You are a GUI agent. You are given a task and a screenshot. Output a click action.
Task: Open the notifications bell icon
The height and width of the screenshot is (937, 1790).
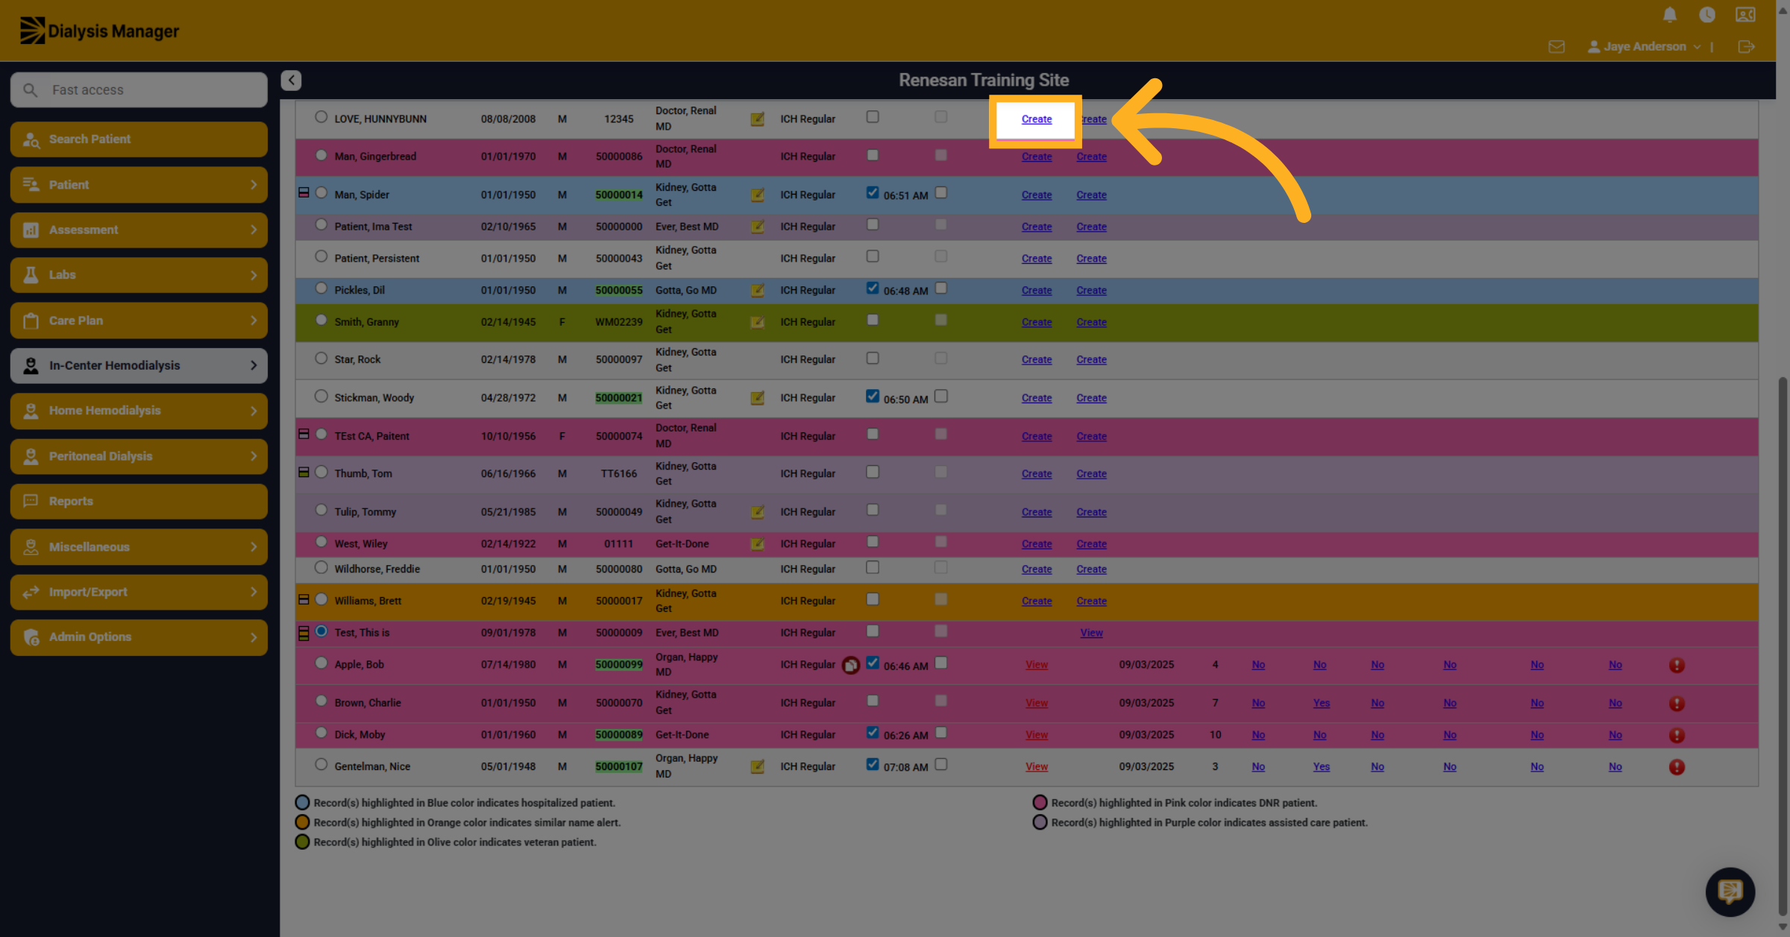(1670, 15)
